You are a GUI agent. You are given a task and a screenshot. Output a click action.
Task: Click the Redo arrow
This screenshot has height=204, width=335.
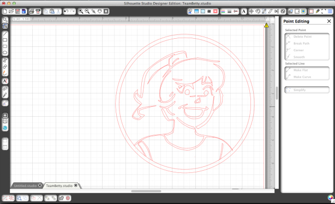coord(73,11)
